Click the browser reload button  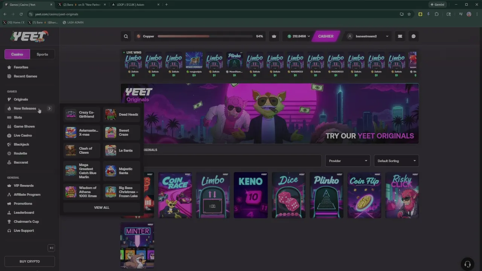tap(21, 14)
